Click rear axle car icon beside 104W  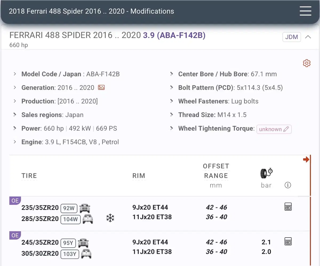pyautogui.click(x=88, y=219)
